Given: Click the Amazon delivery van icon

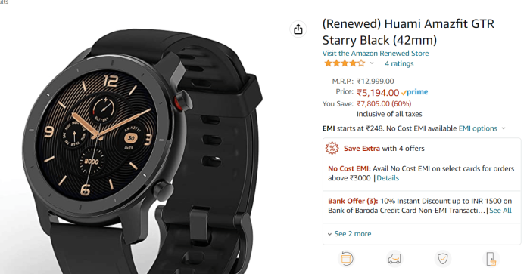Looking at the screenshot, I should tap(394, 259).
